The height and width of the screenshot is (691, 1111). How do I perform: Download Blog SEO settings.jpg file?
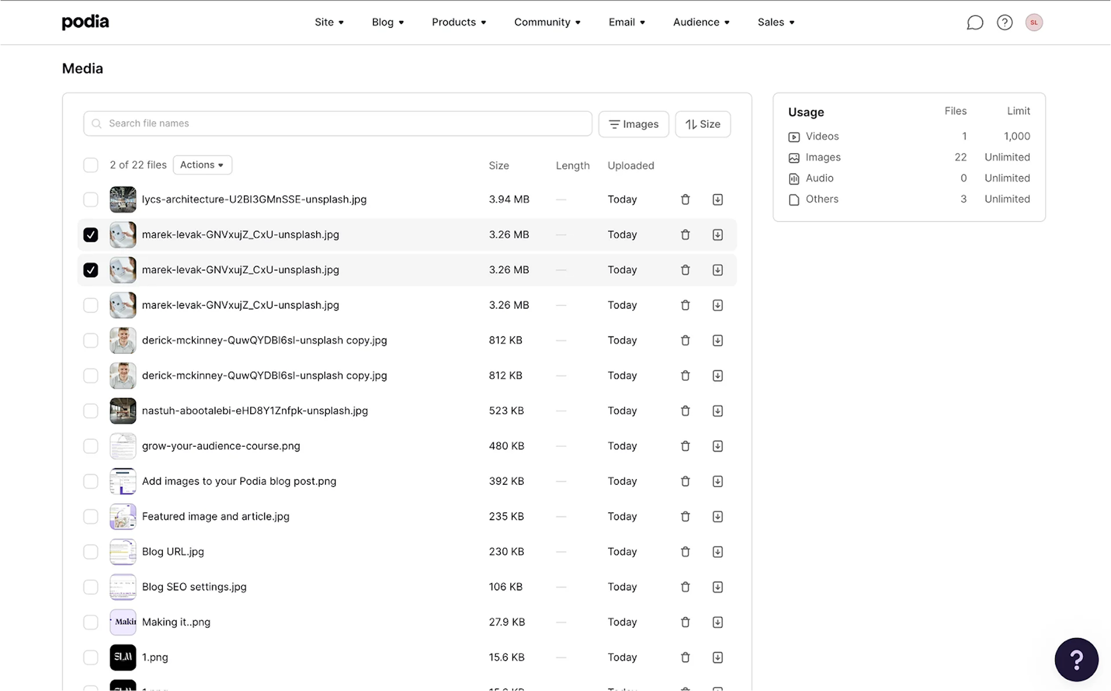click(717, 587)
